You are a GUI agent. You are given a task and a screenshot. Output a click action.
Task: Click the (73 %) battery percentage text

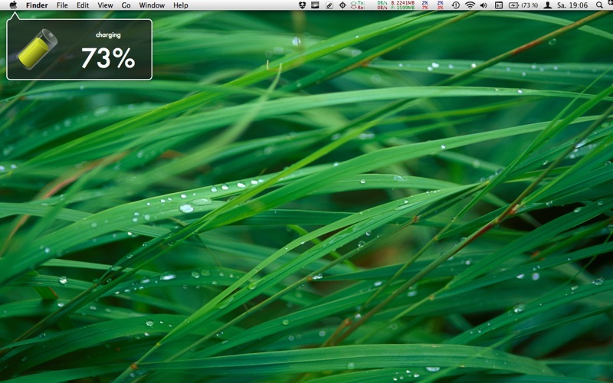[529, 5]
